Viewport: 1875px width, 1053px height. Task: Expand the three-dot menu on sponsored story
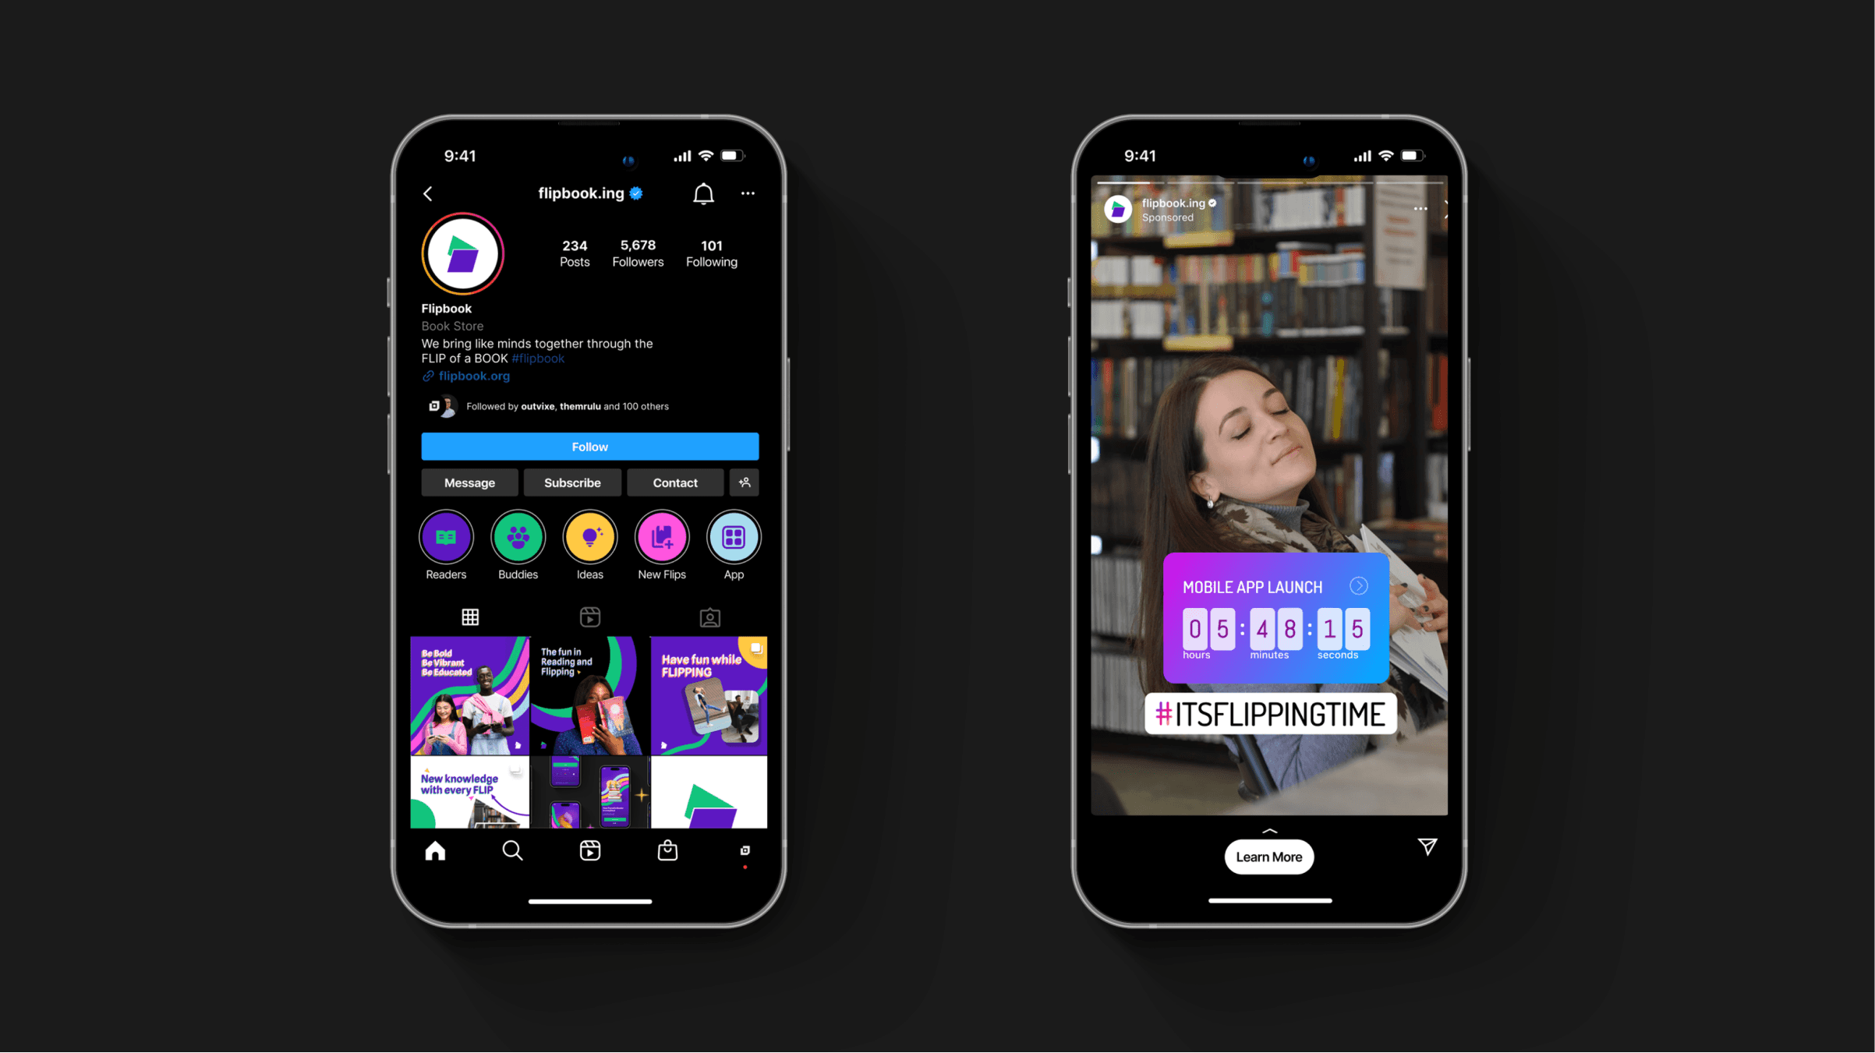coord(1419,209)
